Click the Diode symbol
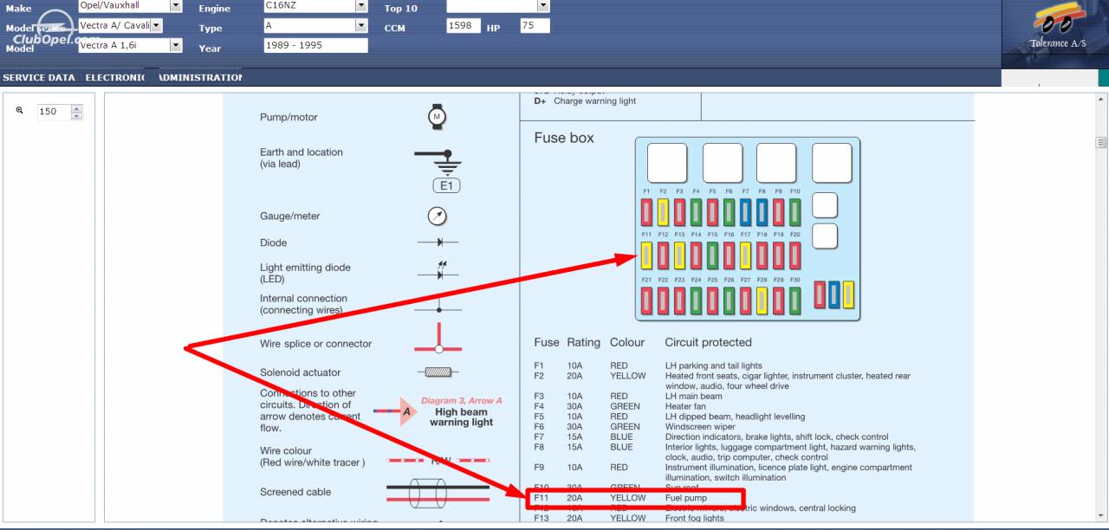 [x=438, y=242]
